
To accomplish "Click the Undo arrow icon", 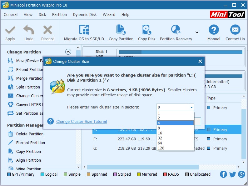I will pyautogui.click(x=29, y=30).
